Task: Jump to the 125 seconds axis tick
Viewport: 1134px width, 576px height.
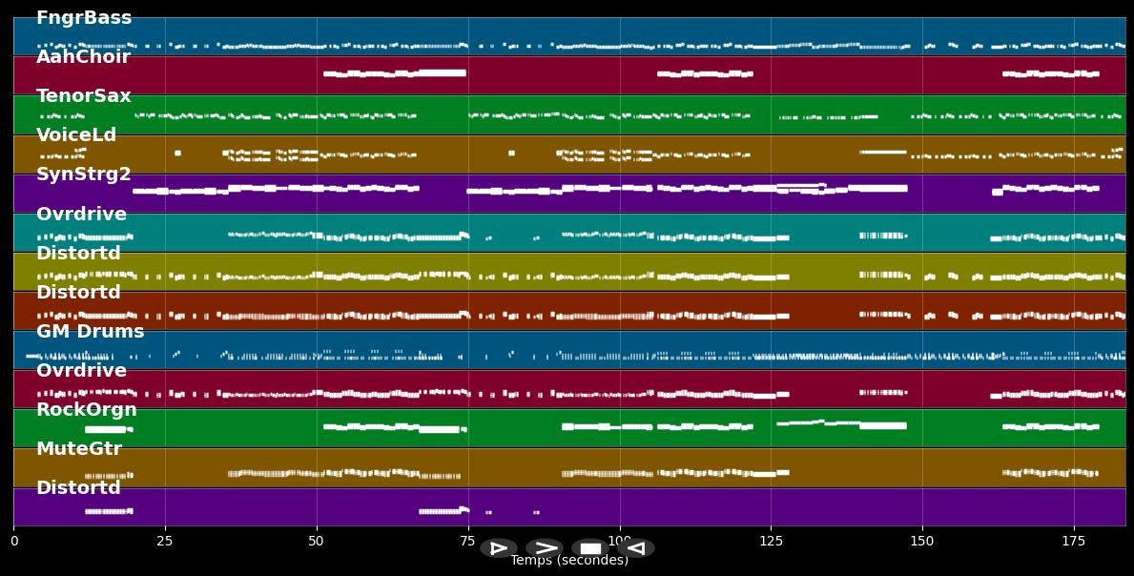Action: coord(771,541)
